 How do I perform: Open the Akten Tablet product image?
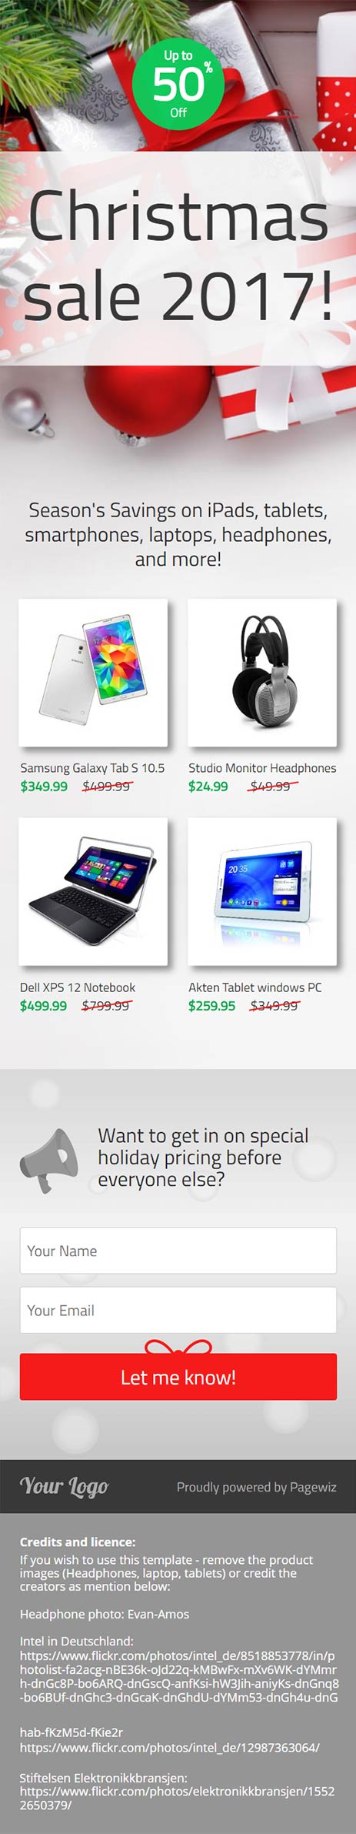point(262,891)
